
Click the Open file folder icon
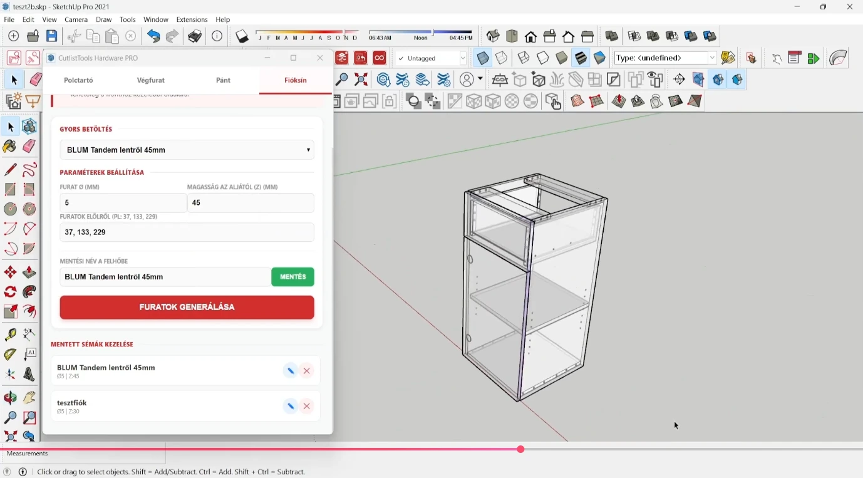tap(33, 36)
